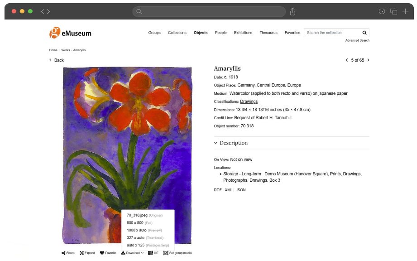Click the search magnifier icon in collection search
The height and width of the screenshot is (261, 417).
tap(364, 33)
